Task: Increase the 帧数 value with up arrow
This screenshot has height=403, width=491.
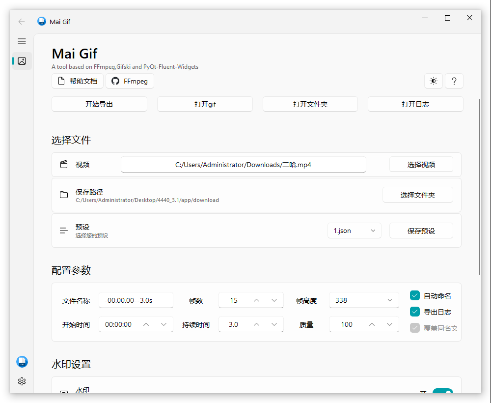Action: pyautogui.click(x=256, y=300)
